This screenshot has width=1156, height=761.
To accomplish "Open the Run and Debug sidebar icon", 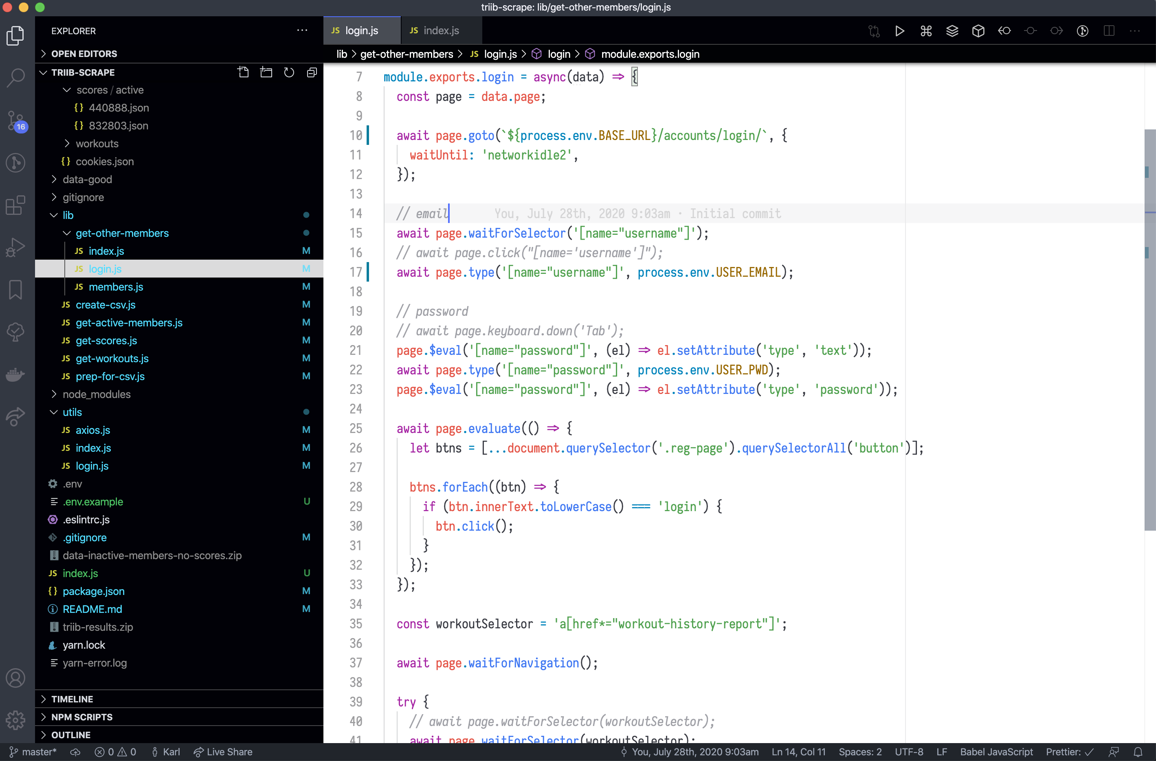I will (15, 247).
